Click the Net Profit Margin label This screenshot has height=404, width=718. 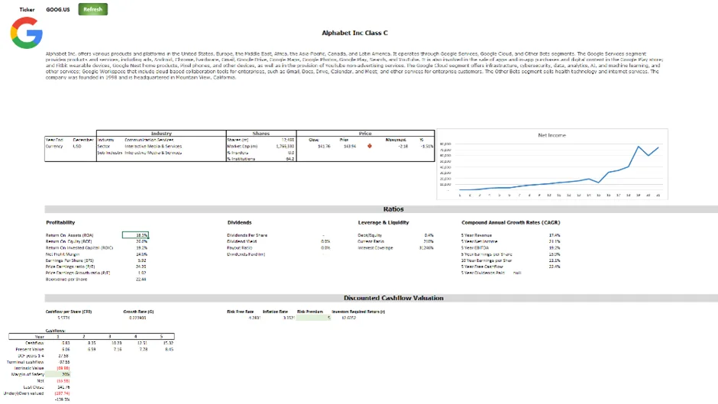pyautogui.click(x=63, y=254)
